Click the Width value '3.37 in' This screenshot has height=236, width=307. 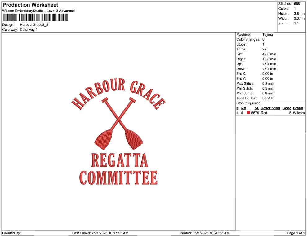pos(299,18)
